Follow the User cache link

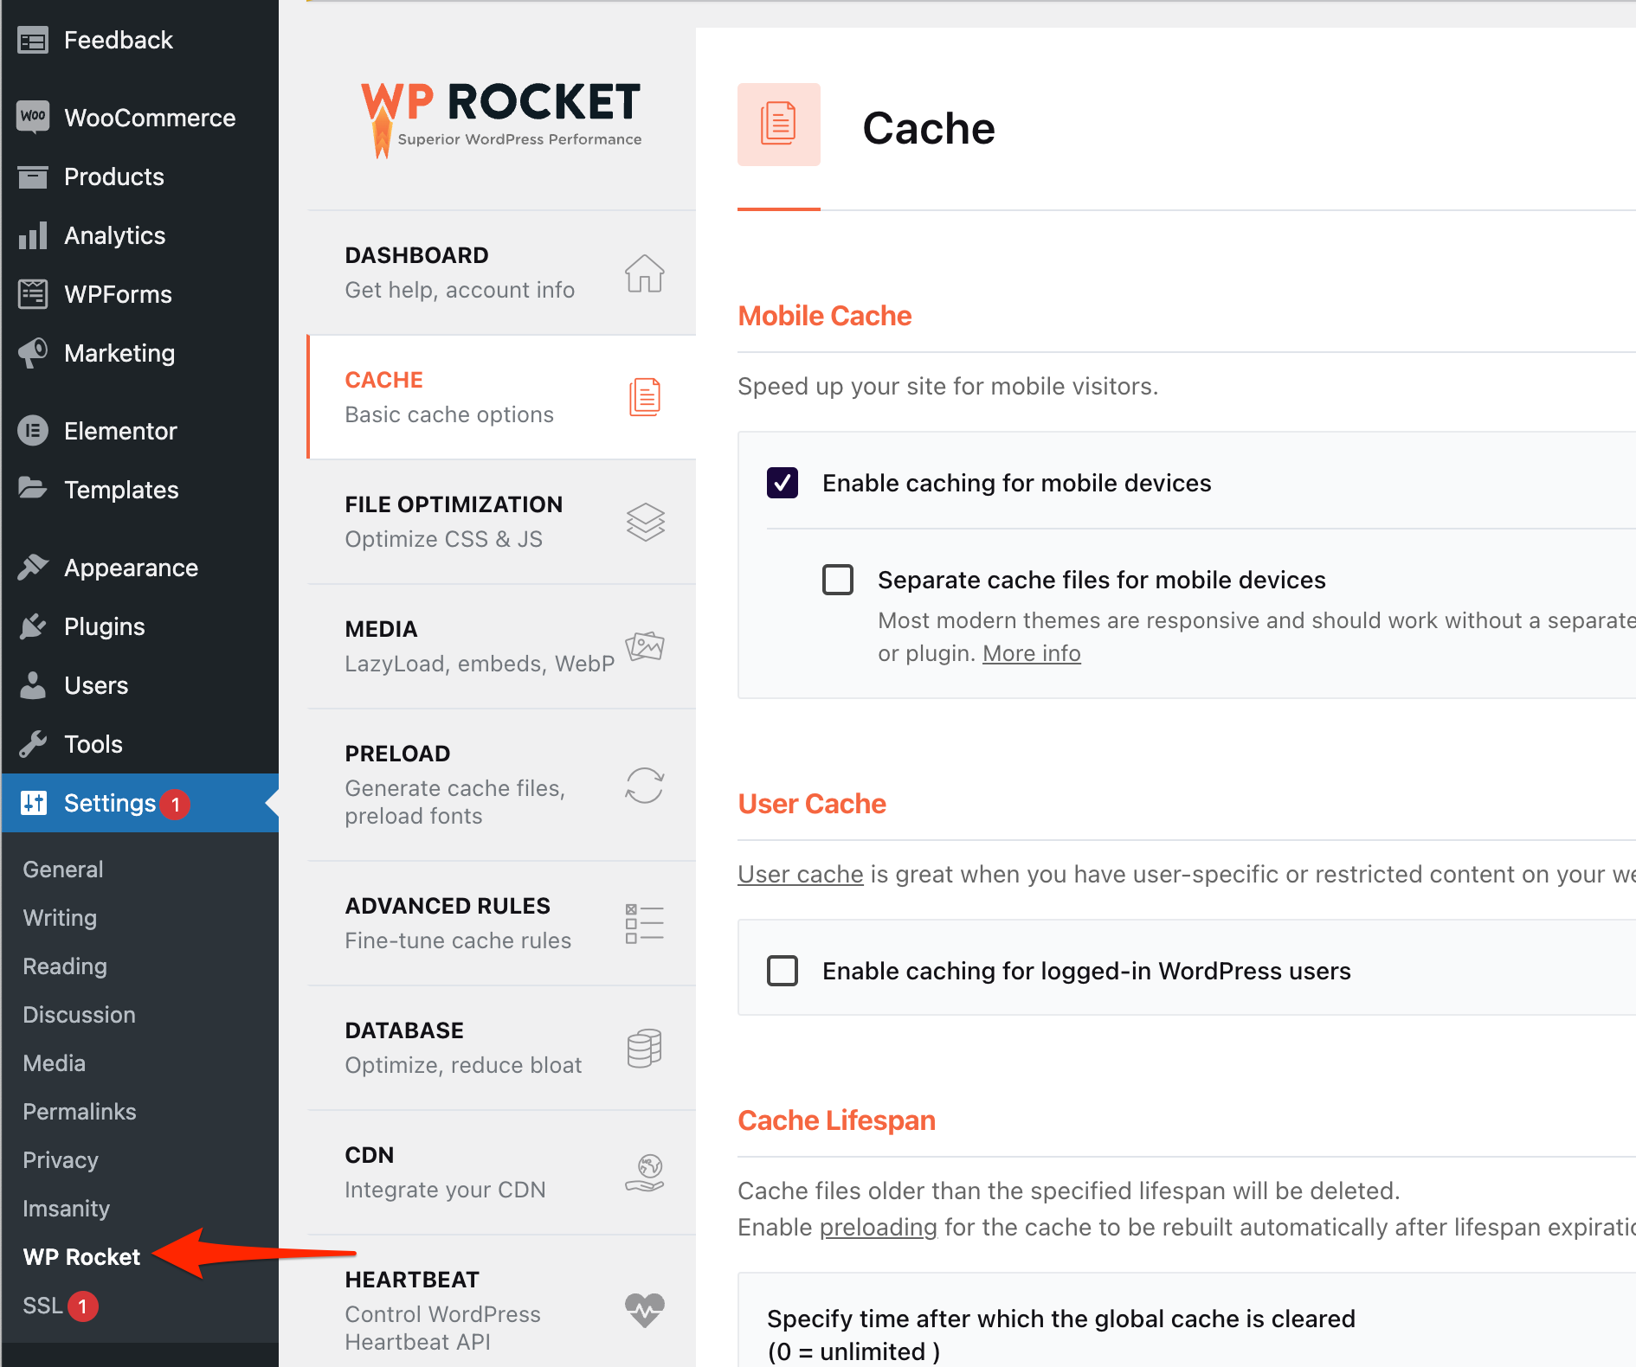click(x=801, y=874)
